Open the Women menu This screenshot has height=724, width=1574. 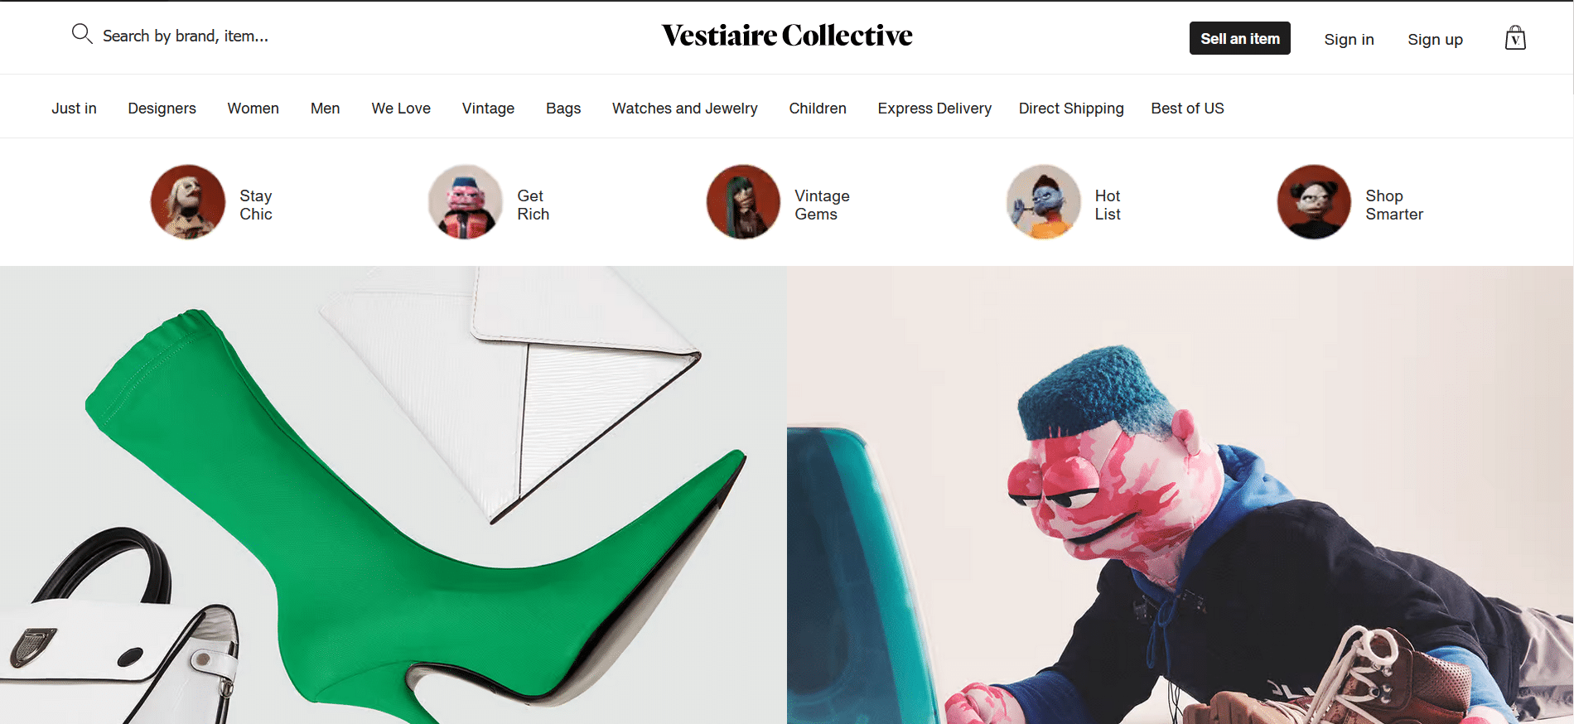click(253, 109)
